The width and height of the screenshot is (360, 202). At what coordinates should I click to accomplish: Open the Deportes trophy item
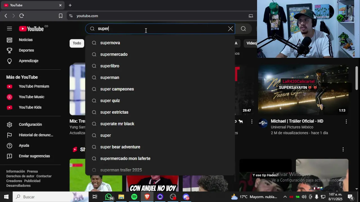pos(30,50)
